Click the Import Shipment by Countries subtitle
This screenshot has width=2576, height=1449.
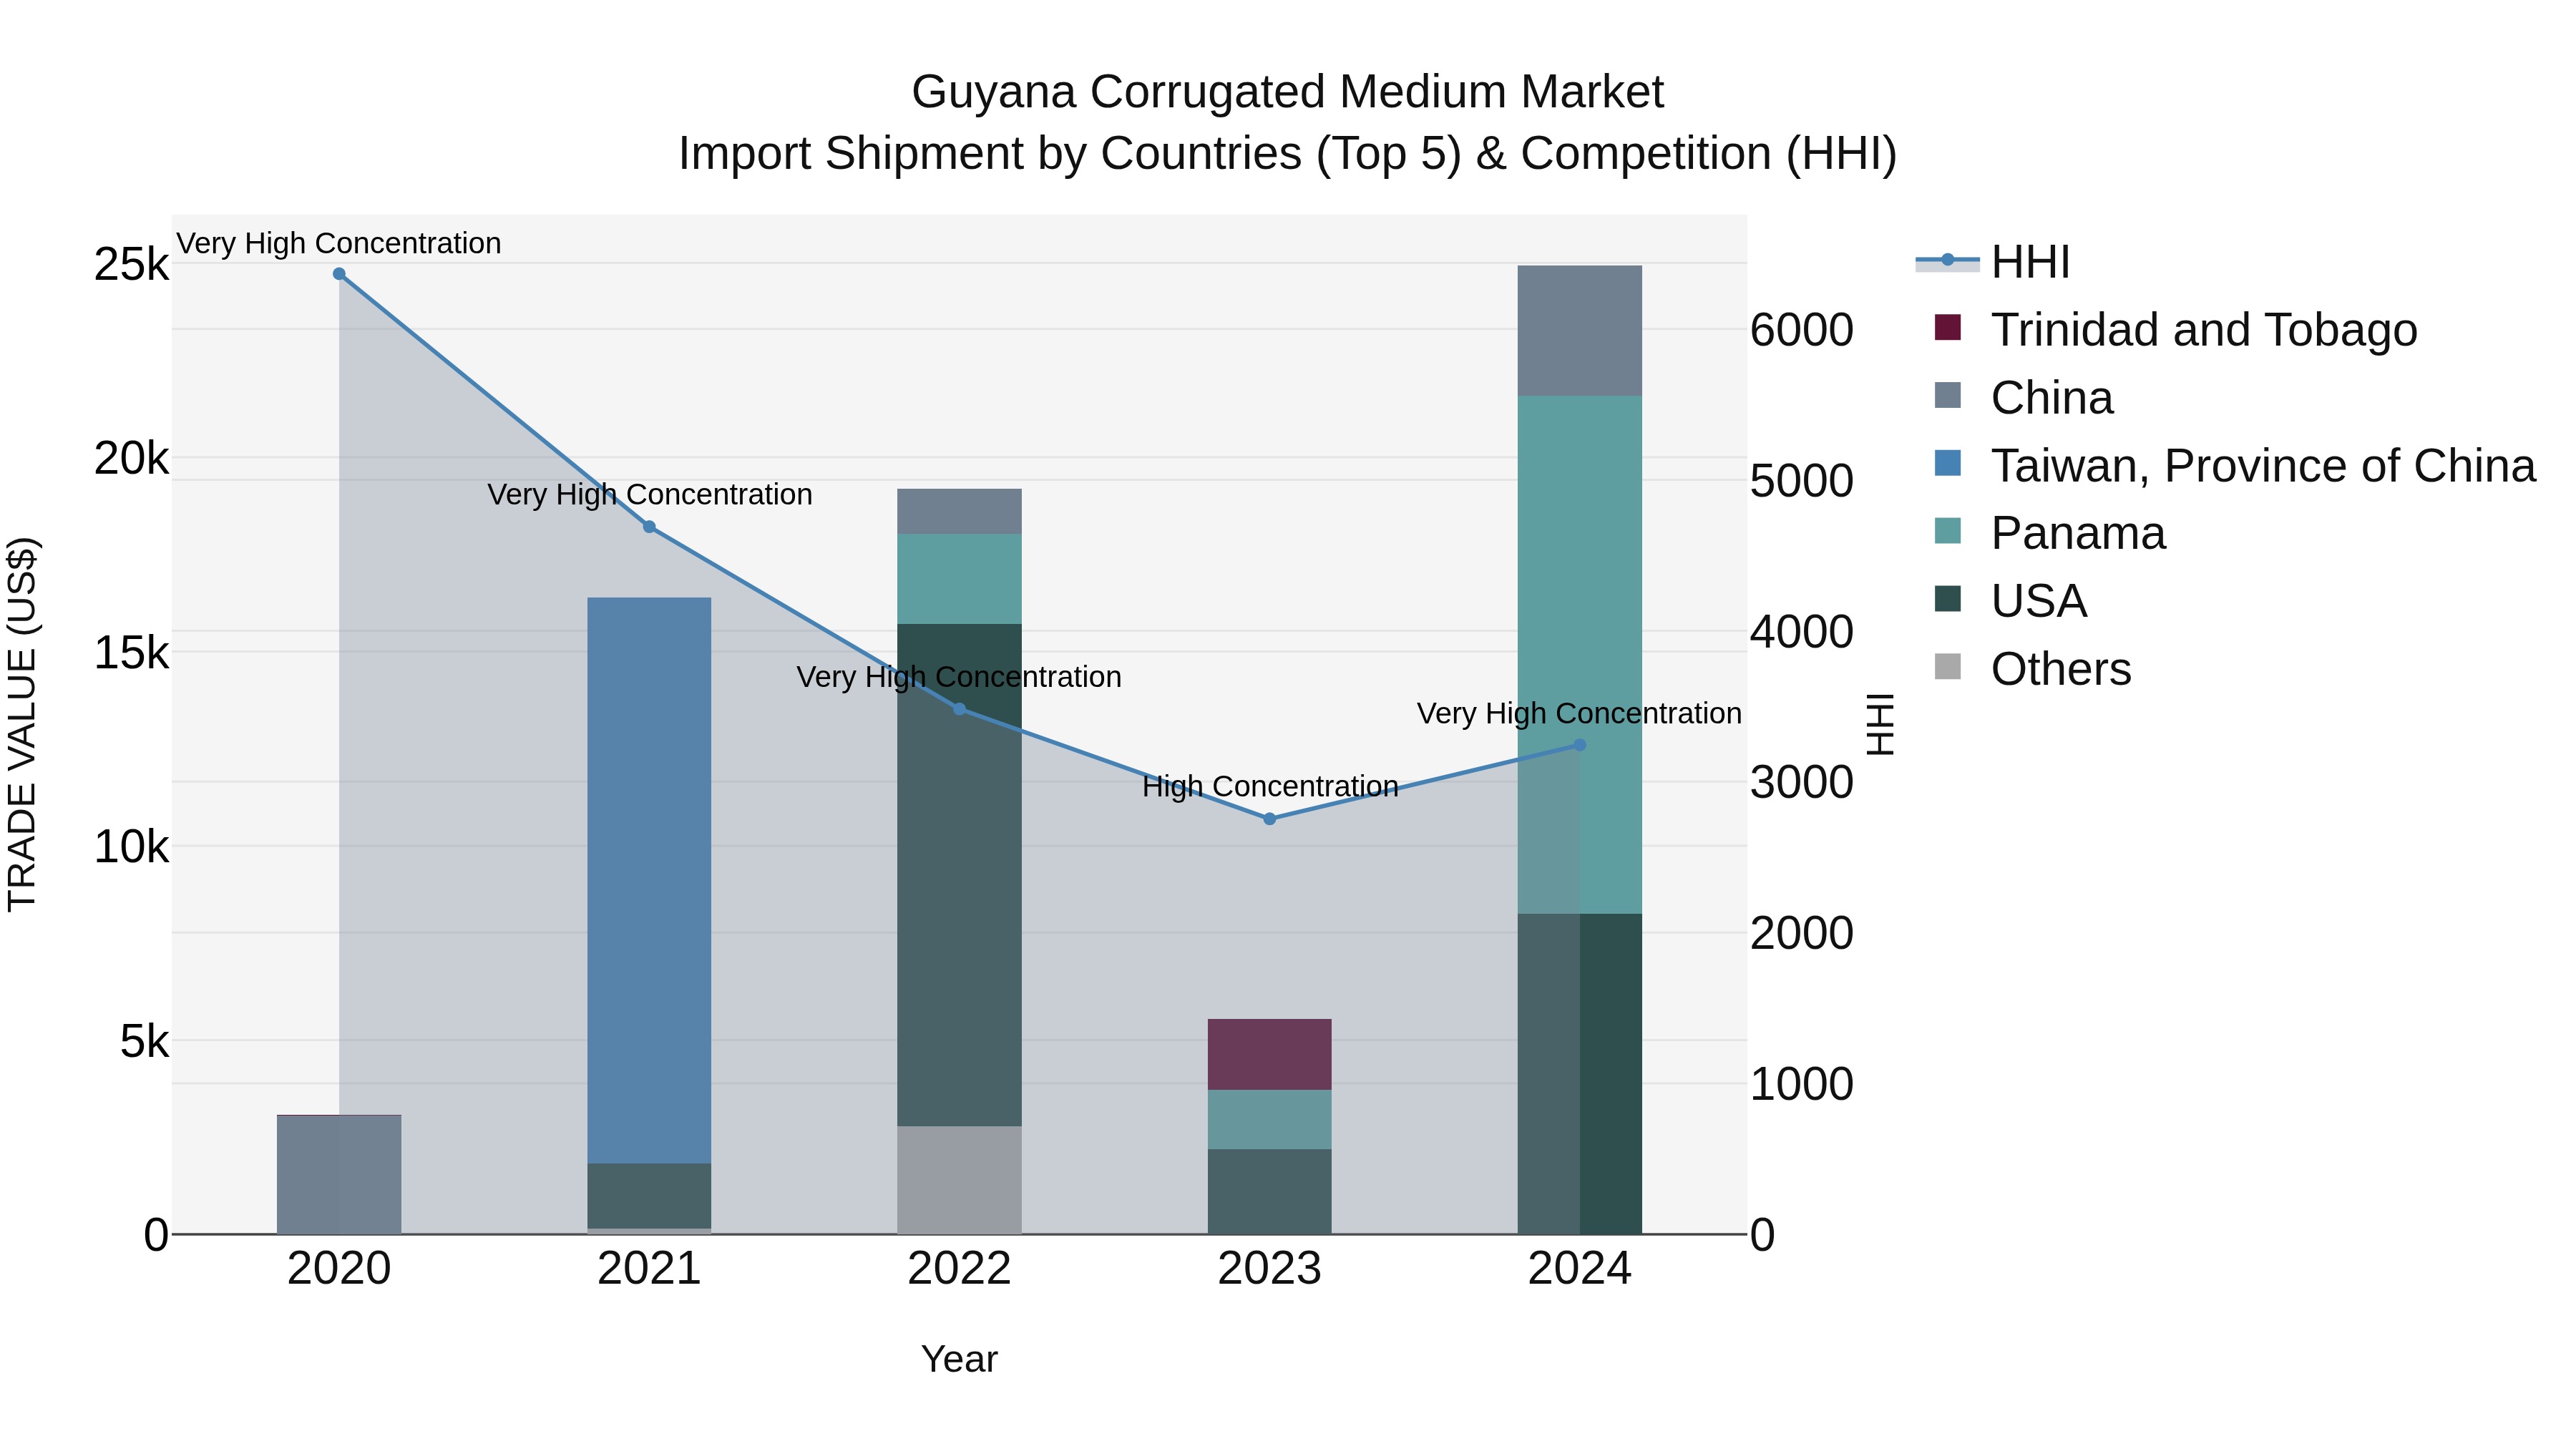click(1287, 154)
